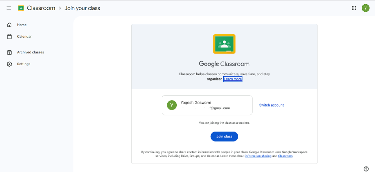This screenshot has width=375, height=172.
Task: Open Archived classes in sidebar
Action: click(31, 52)
